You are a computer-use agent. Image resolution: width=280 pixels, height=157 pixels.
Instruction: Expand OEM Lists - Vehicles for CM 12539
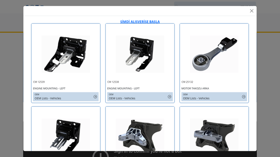(66, 96)
